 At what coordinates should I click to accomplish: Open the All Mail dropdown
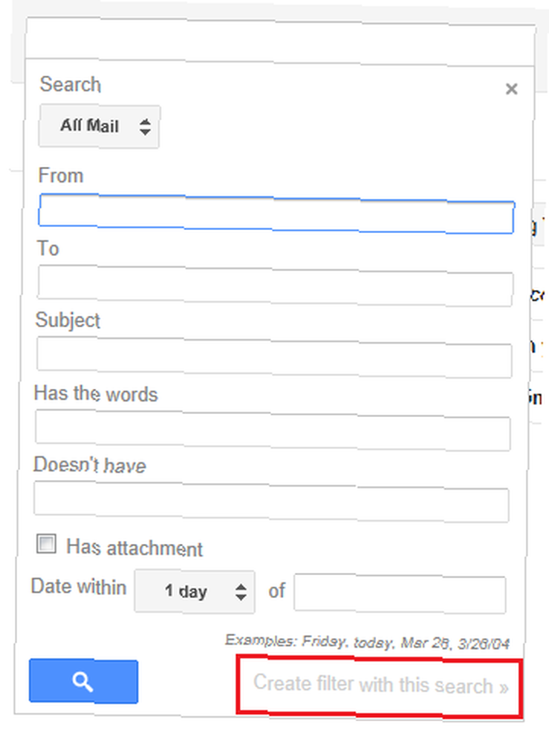pos(99,126)
